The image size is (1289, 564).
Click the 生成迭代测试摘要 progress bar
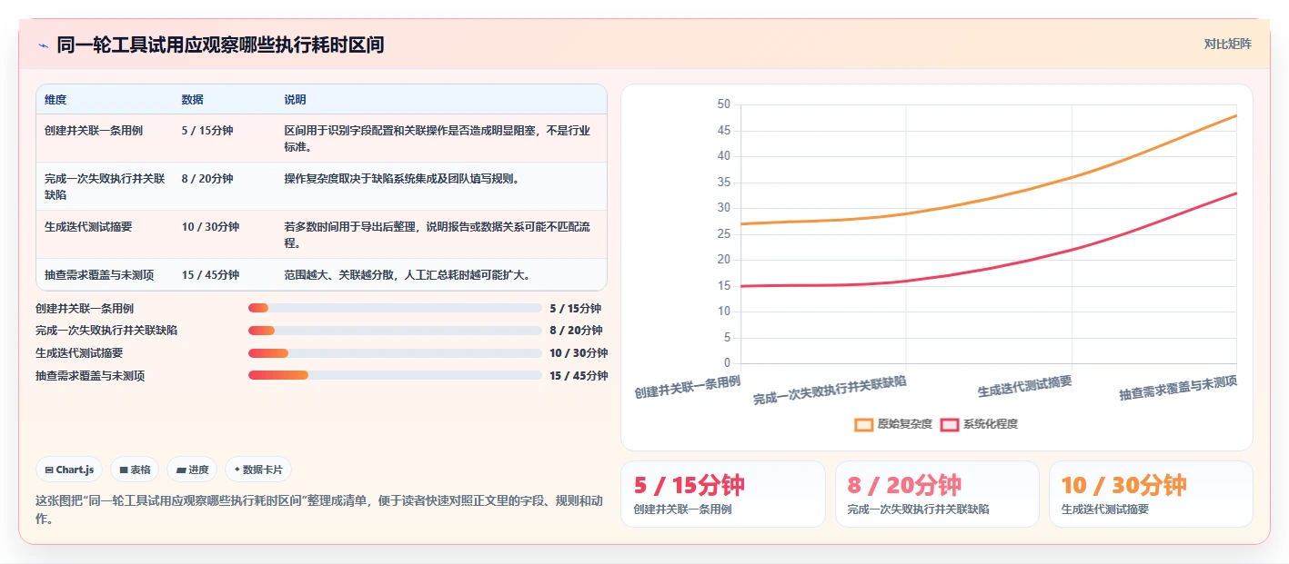395,353
